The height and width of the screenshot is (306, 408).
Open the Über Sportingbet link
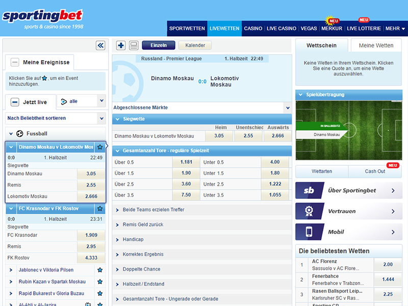[349, 190]
